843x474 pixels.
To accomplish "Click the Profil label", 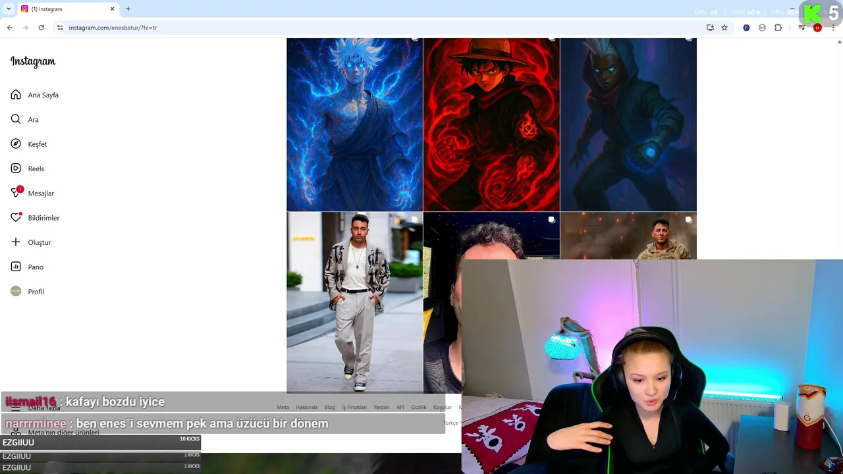I will pos(36,292).
